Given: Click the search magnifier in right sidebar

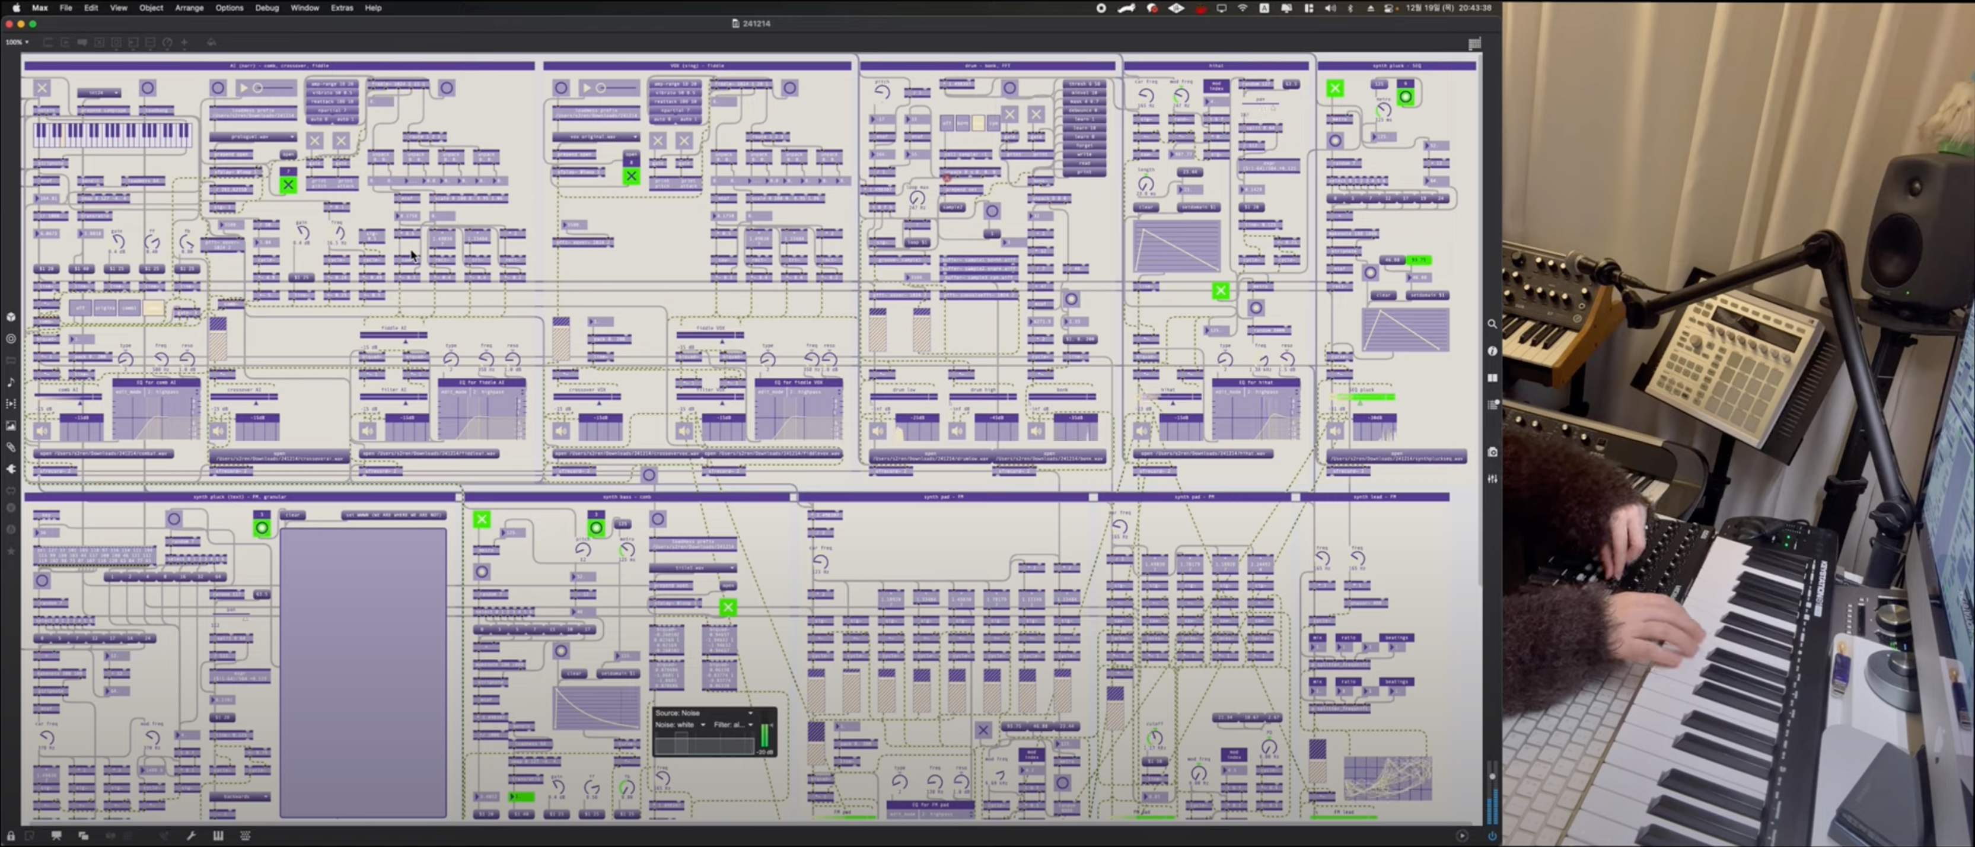Looking at the screenshot, I should [x=1492, y=324].
